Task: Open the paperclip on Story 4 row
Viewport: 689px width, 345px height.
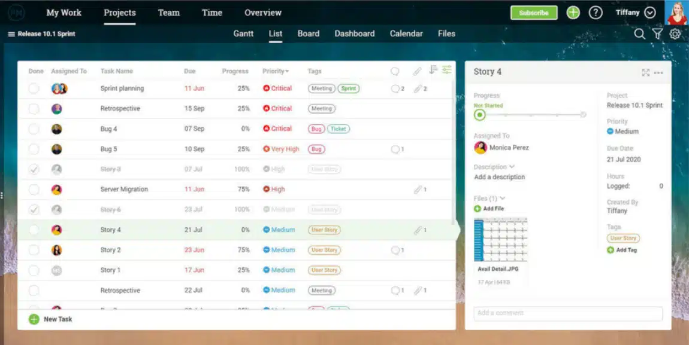Action: [419, 230]
